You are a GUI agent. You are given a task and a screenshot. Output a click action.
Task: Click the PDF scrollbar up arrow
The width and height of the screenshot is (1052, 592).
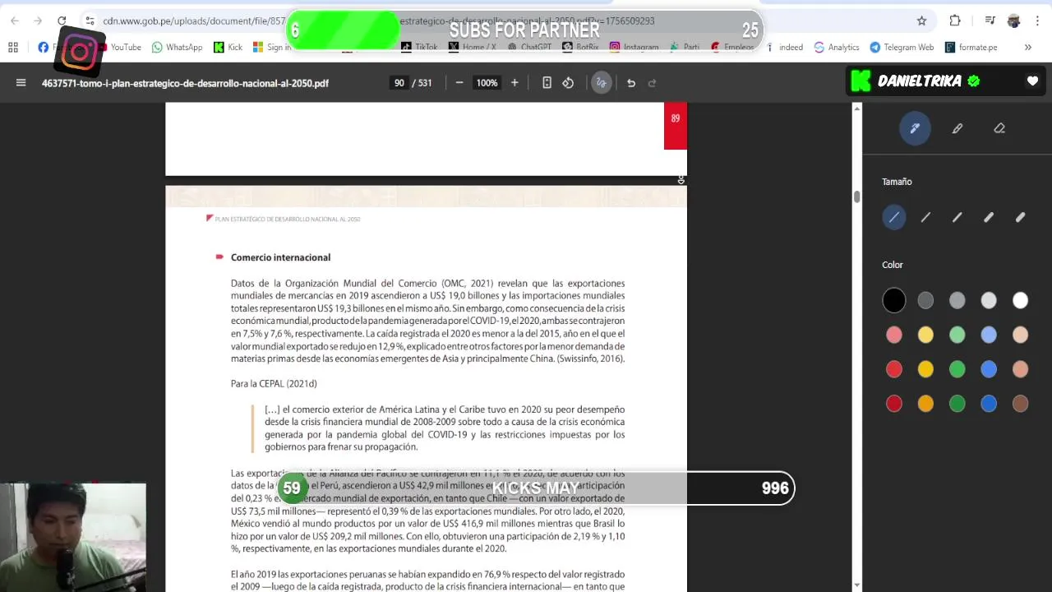tap(857, 108)
